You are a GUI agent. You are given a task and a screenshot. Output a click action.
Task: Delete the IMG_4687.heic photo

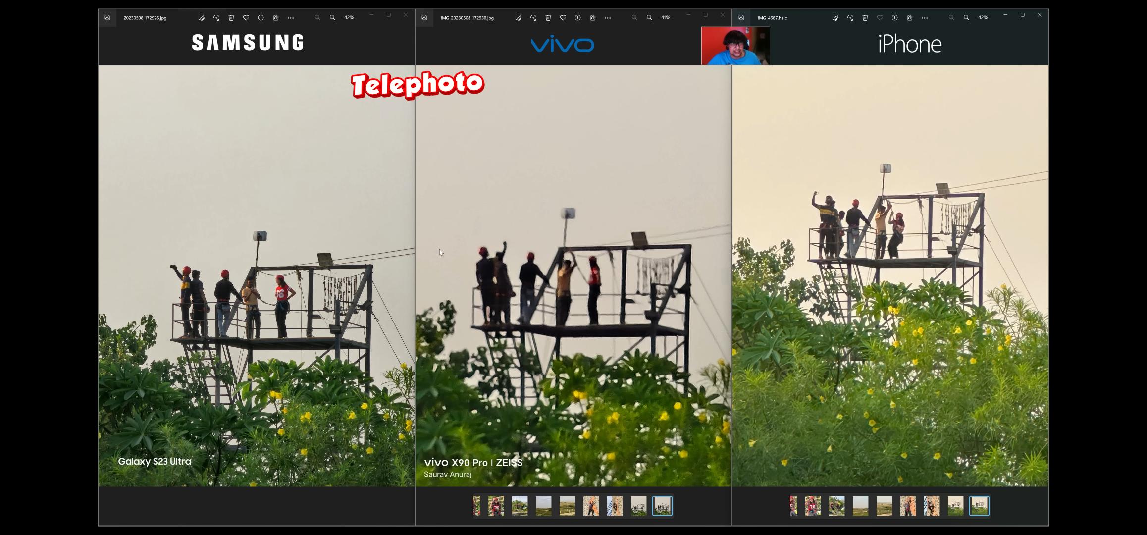tap(865, 18)
